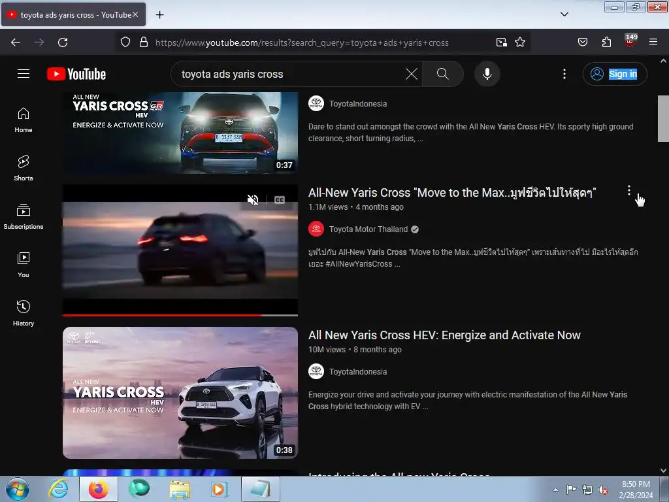
Task: Open a new browser tab
Action: tap(159, 15)
